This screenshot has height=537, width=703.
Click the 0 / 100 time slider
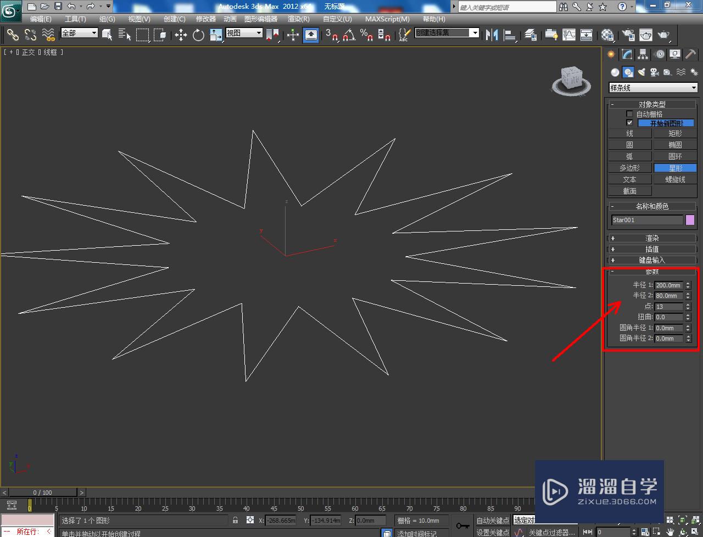tap(43, 492)
